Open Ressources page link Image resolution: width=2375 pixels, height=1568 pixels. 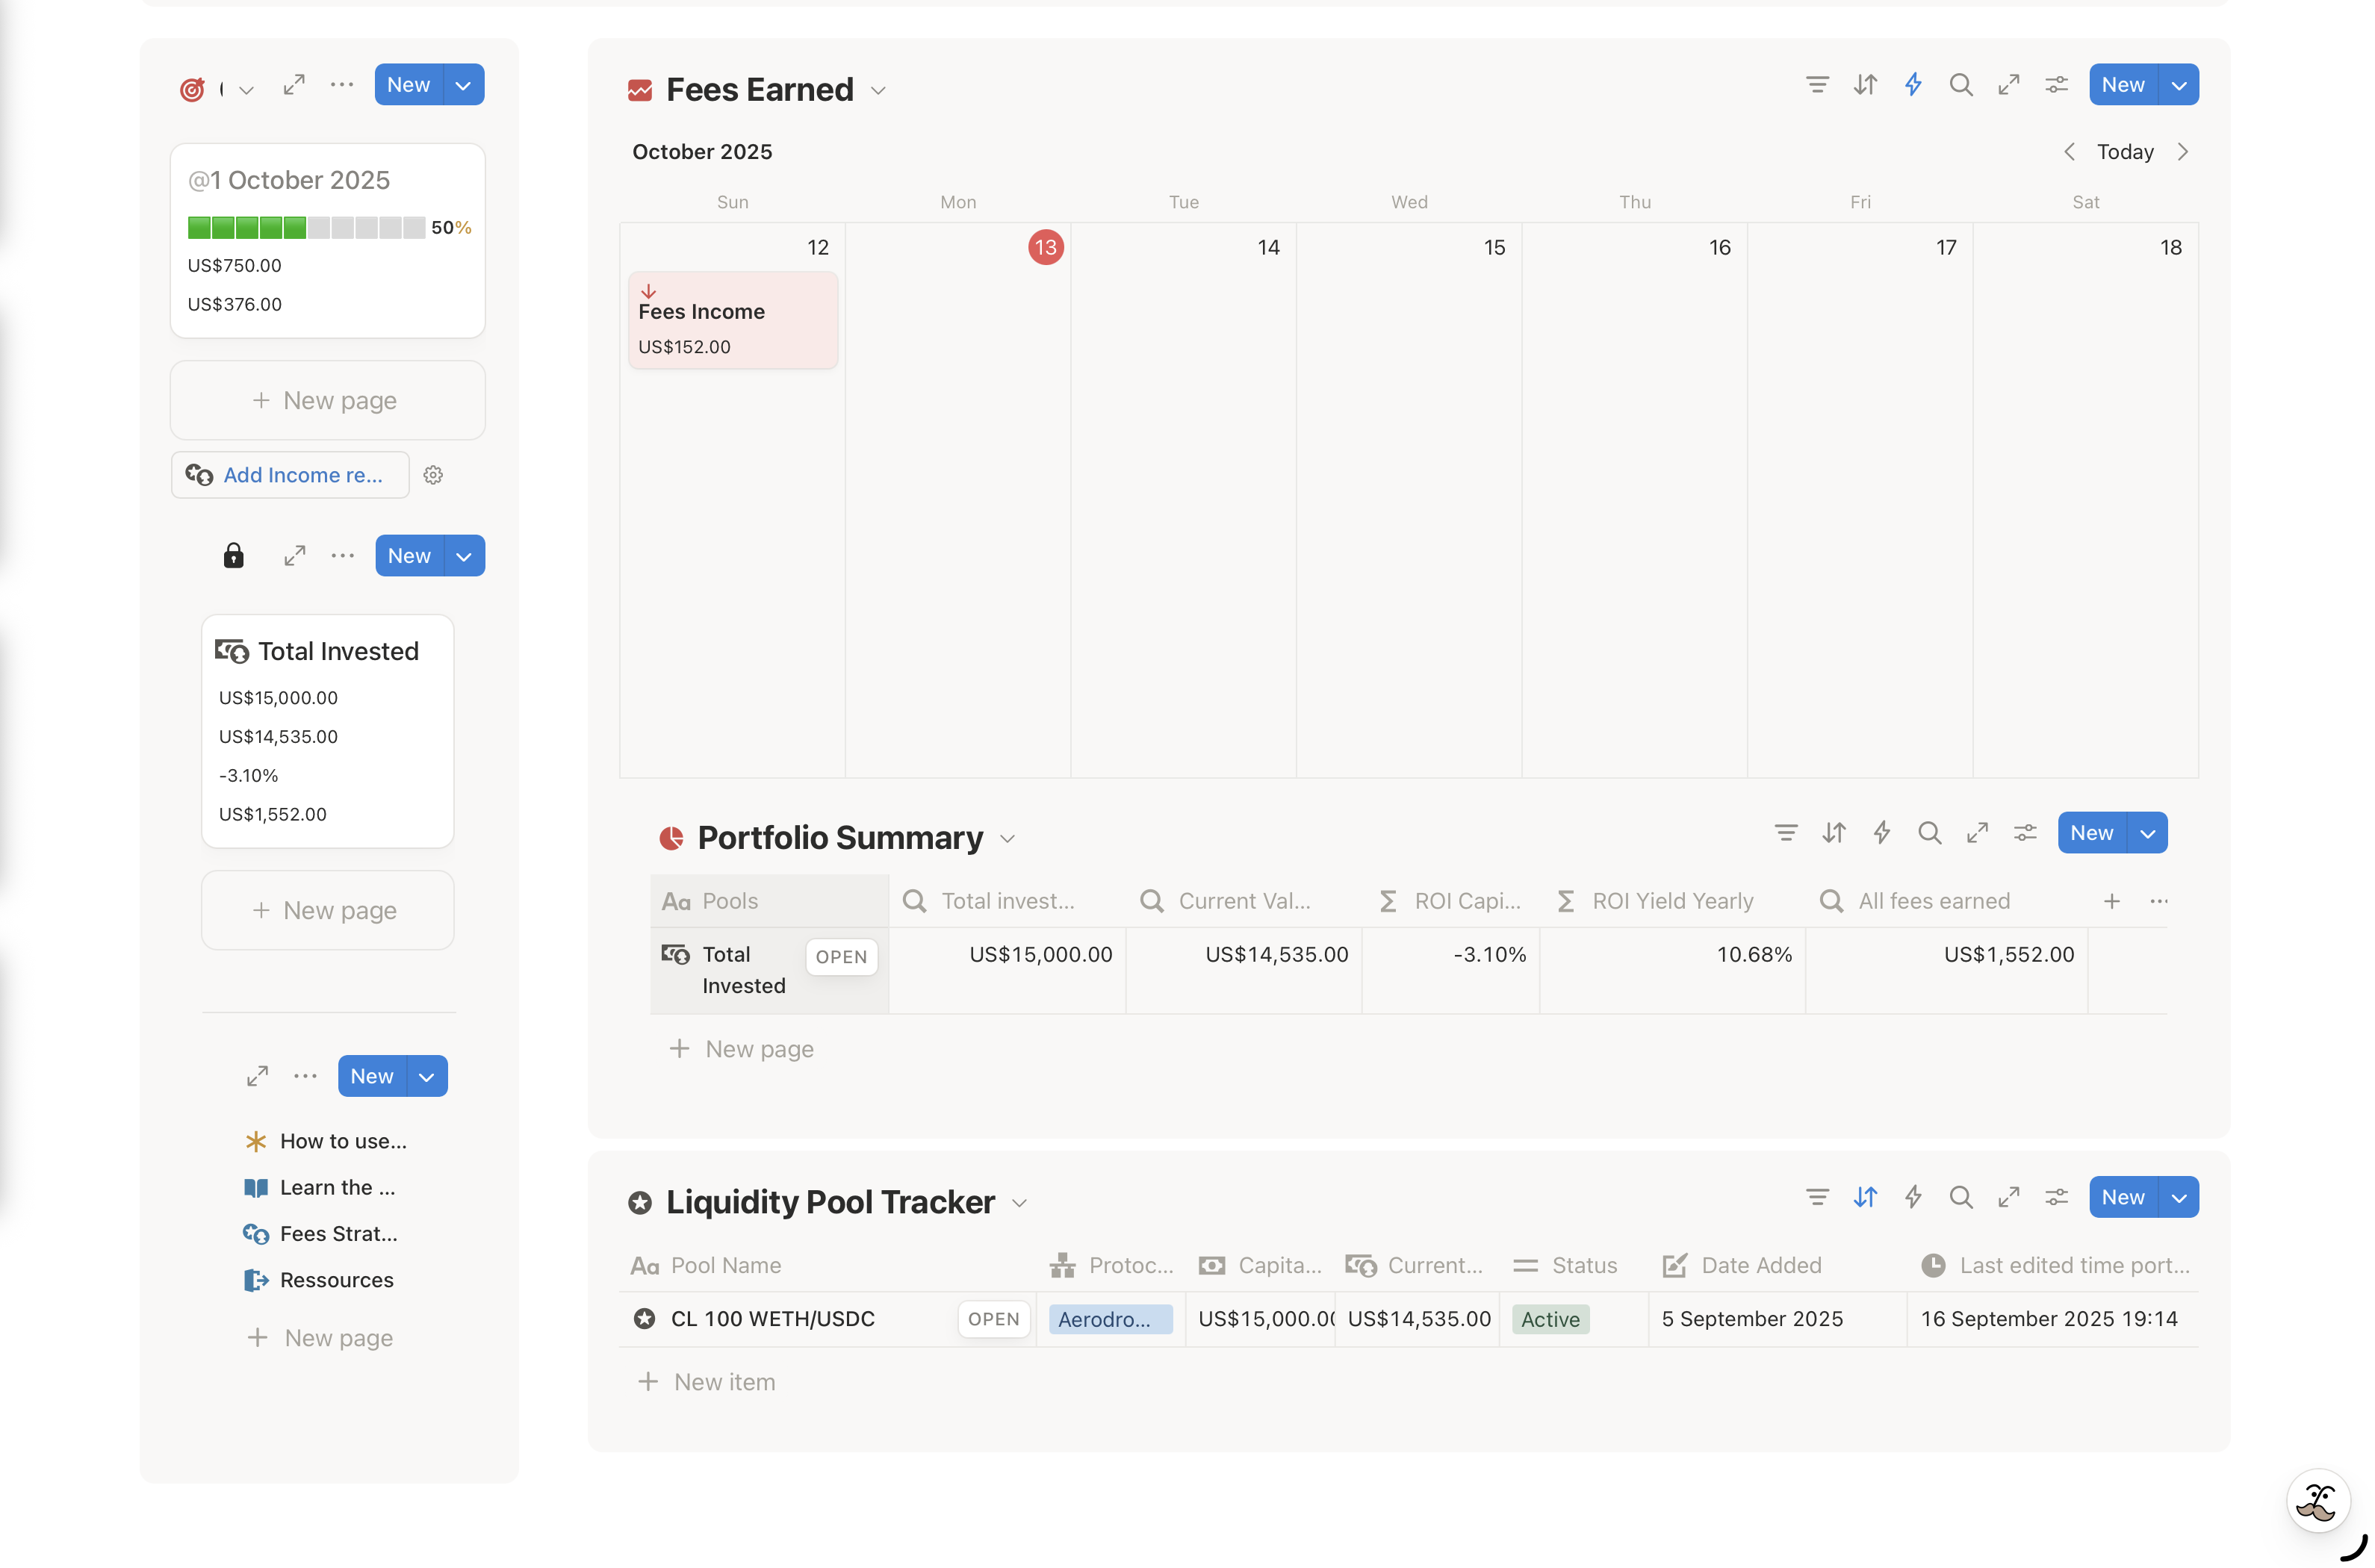point(319,1280)
